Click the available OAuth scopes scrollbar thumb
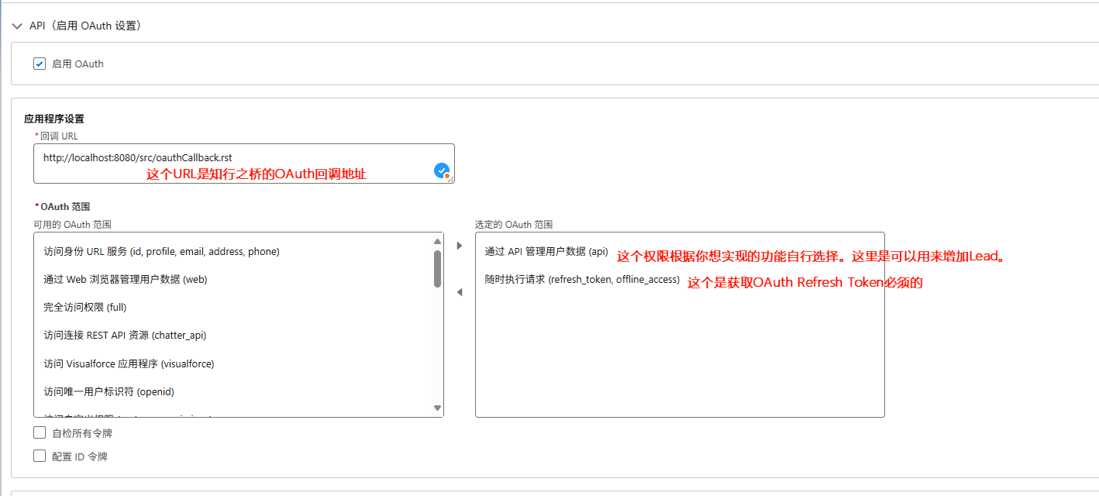Screen dimensions: 1099x496 point(437,268)
